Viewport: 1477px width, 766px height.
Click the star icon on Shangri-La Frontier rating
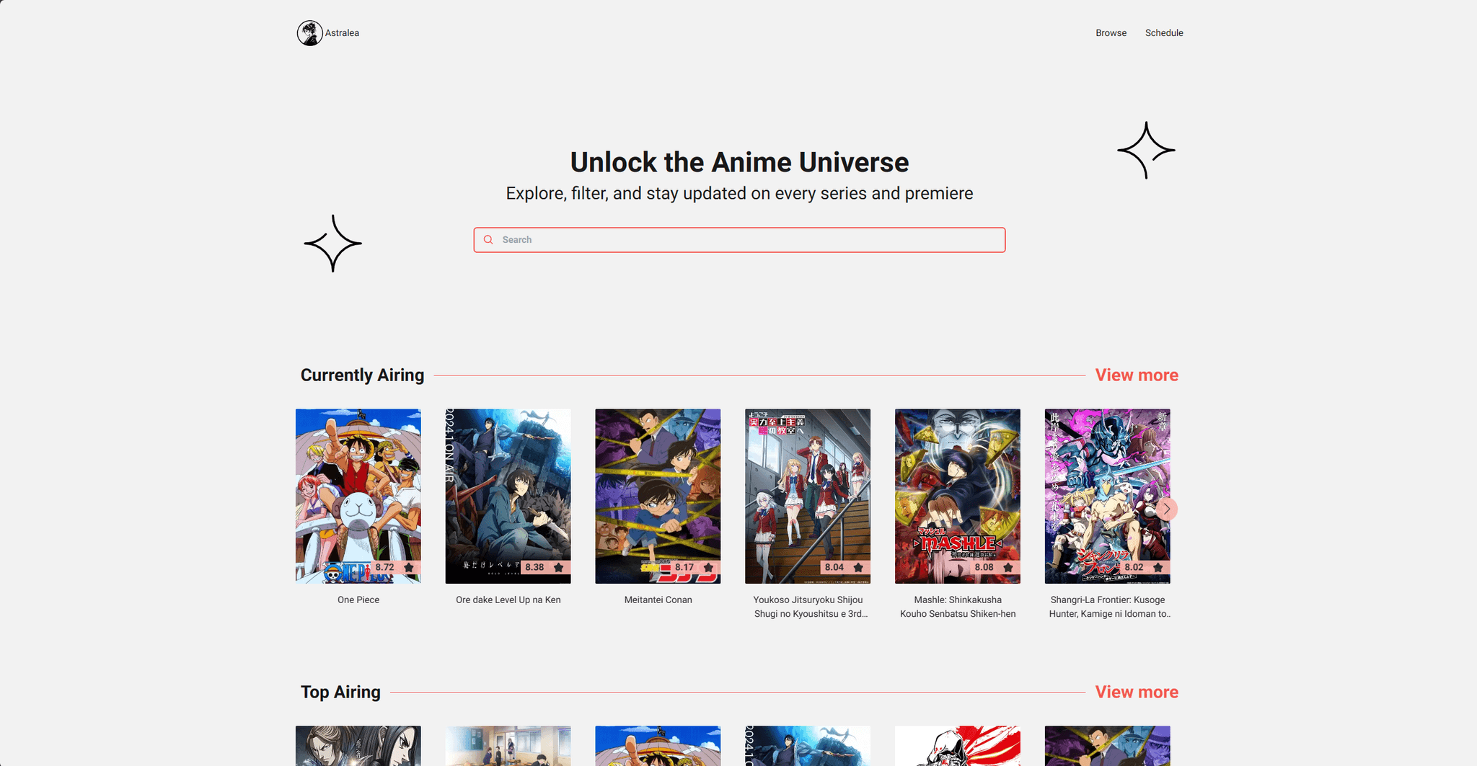coord(1158,568)
